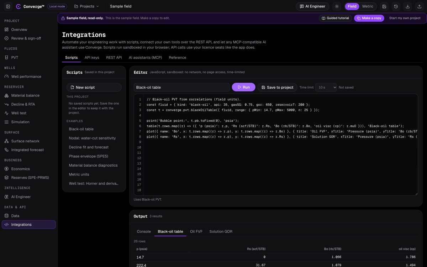The height and width of the screenshot is (267, 427).
Task: Go to PVT in the sidebar
Action: [x=29, y=57]
